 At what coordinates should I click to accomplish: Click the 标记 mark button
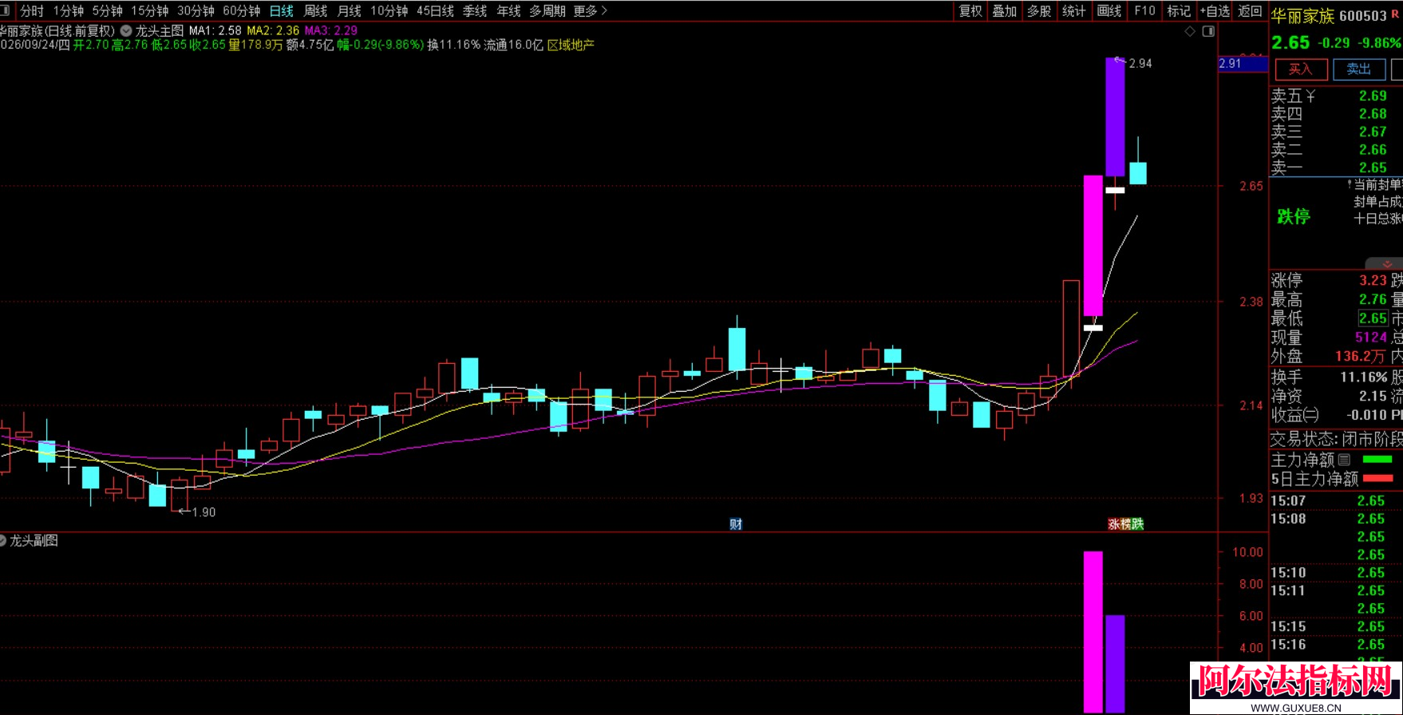1179,11
